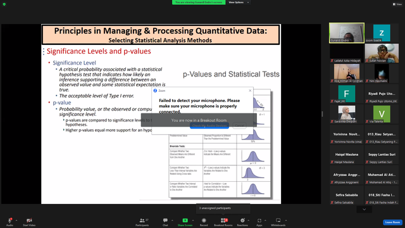Click the blue 'p-value' bullet text
405x228 pixels.
click(62, 103)
